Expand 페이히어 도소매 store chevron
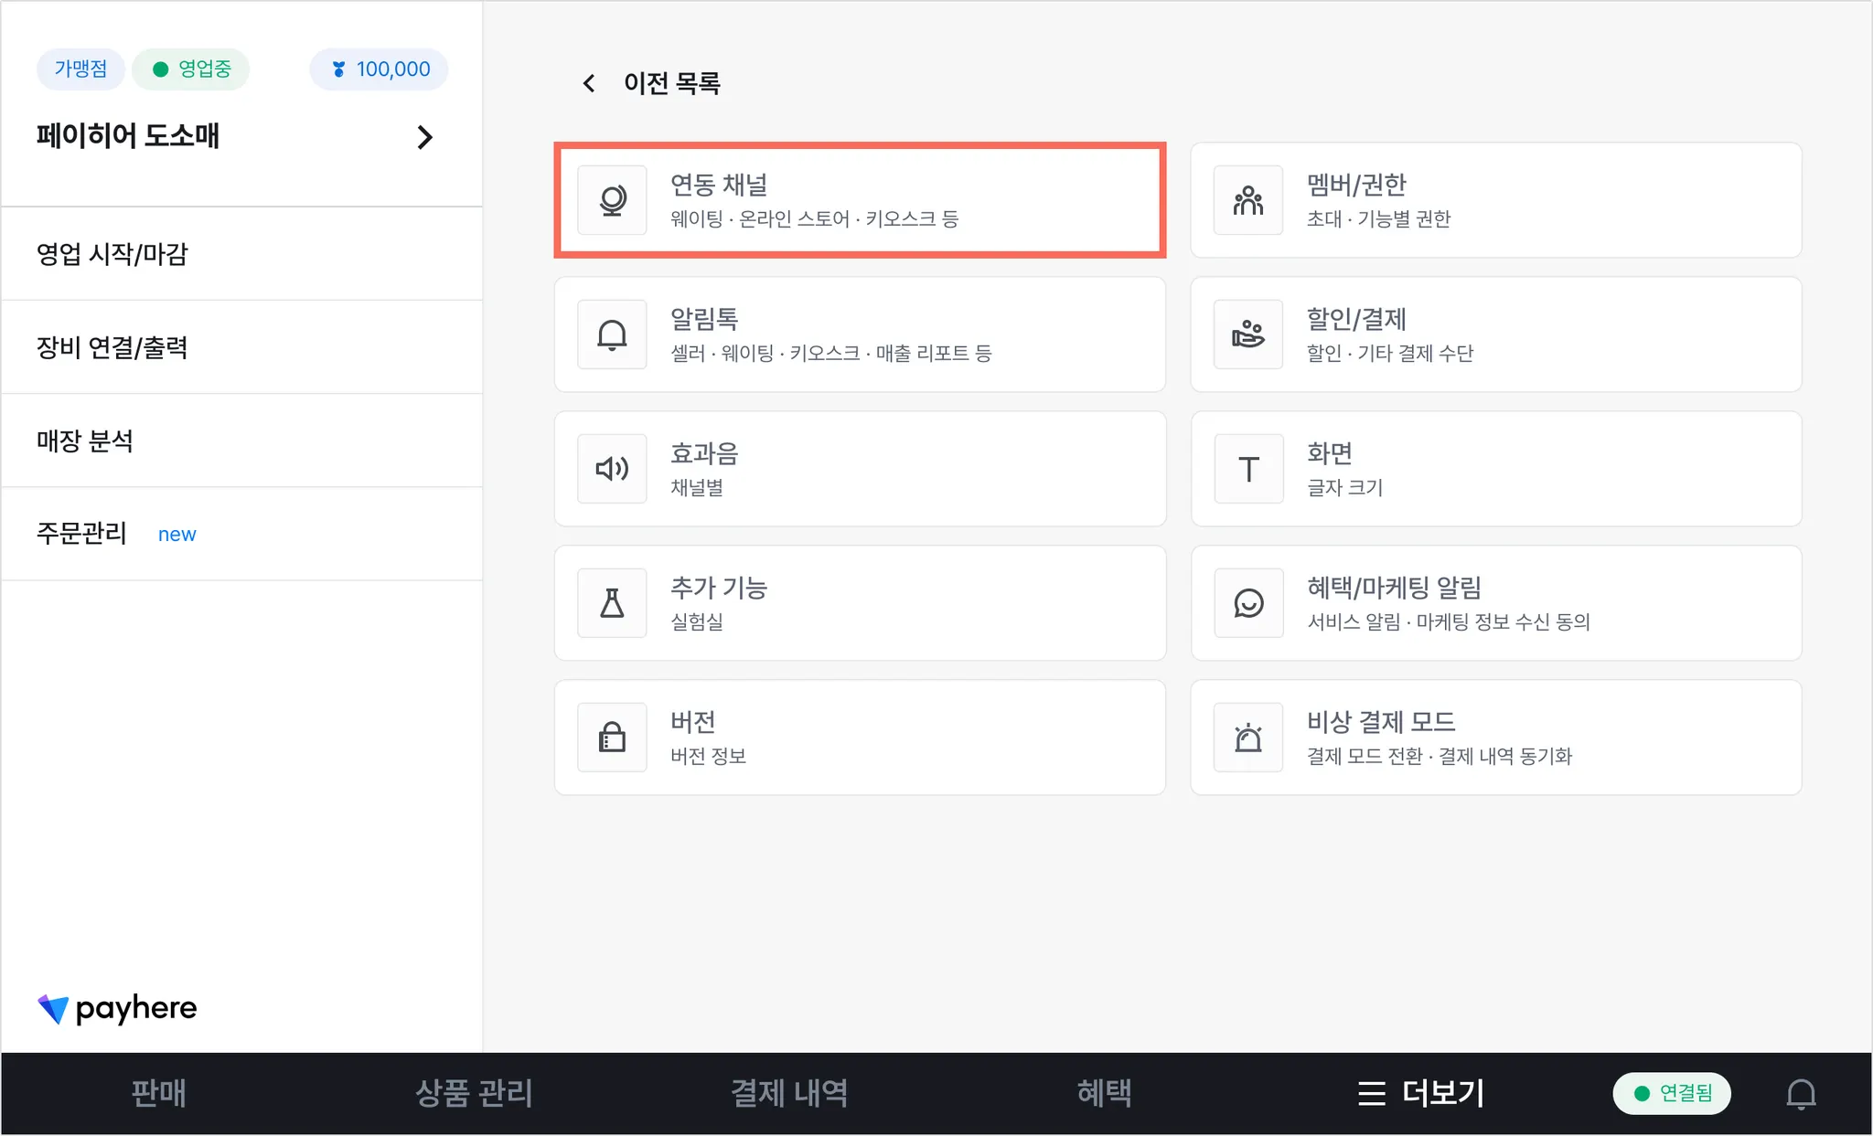Screen dimensions: 1873x1136 point(424,137)
